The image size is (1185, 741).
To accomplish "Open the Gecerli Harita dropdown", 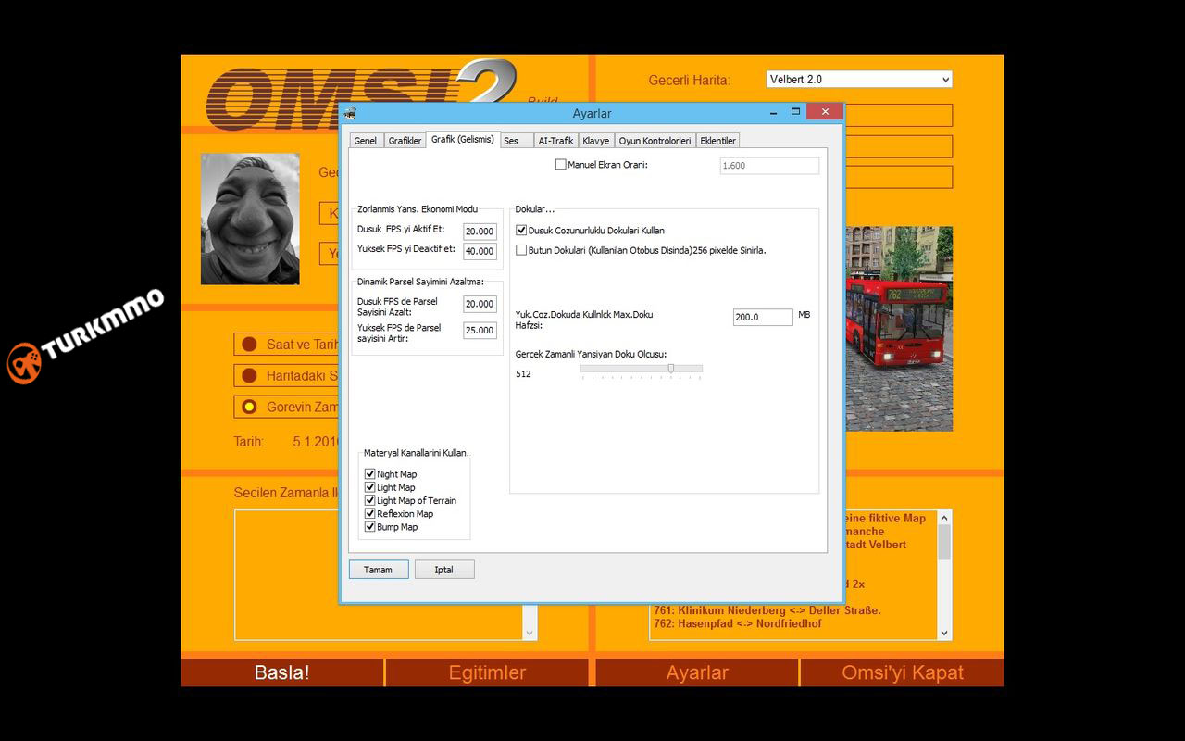I will coord(859,80).
